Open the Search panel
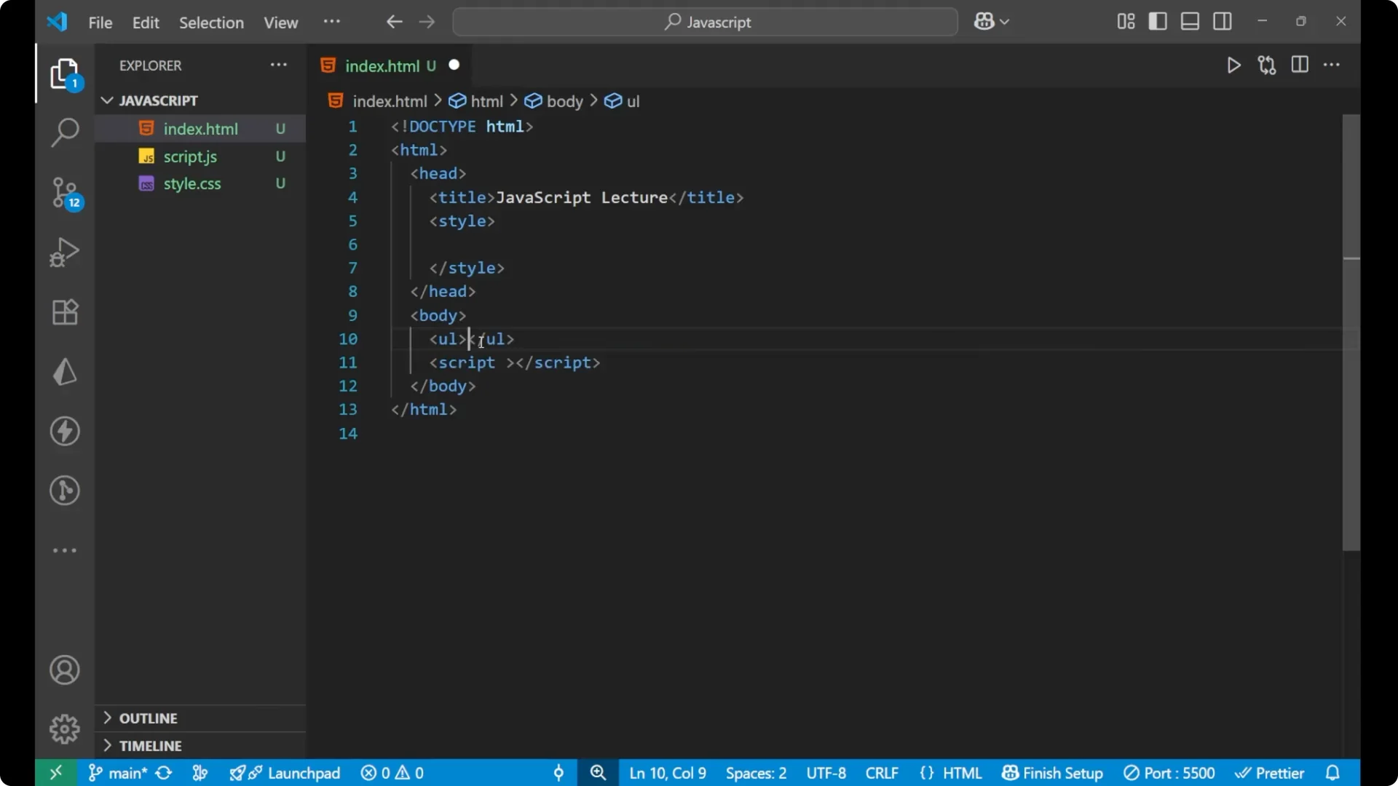The width and height of the screenshot is (1398, 786). (x=65, y=133)
